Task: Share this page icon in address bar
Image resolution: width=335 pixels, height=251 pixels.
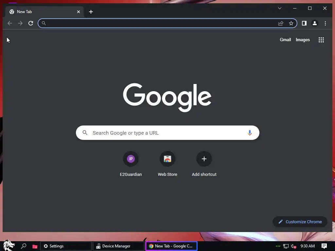Action: point(281,23)
